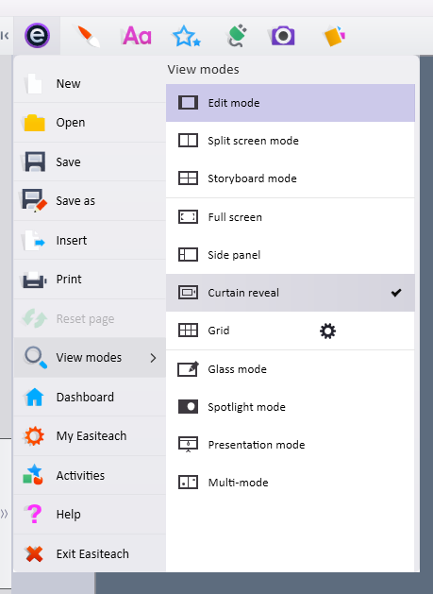Open the Aa text tool
This screenshot has width=433, height=594.
pyautogui.click(x=137, y=36)
